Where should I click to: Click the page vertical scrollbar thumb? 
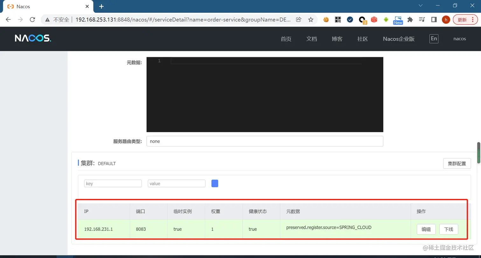pyautogui.click(x=478, y=153)
